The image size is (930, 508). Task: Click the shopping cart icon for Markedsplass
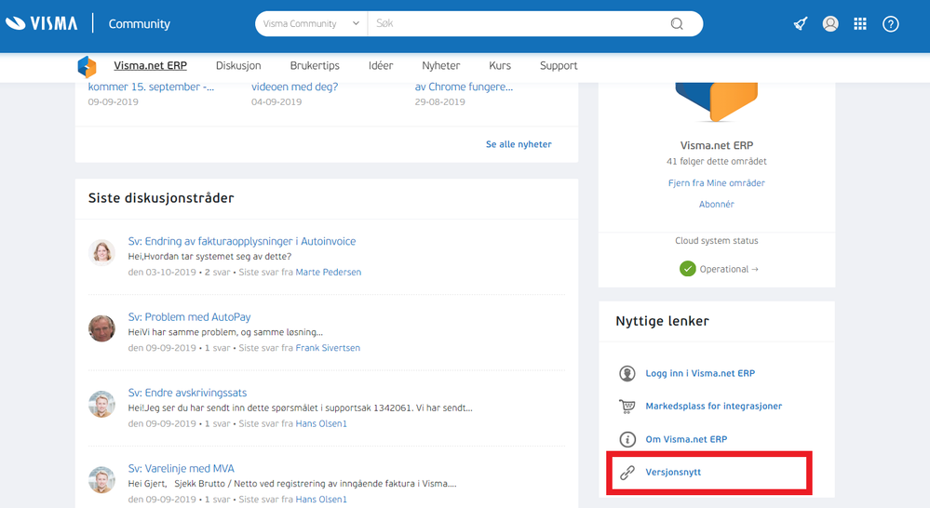(627, 406)
